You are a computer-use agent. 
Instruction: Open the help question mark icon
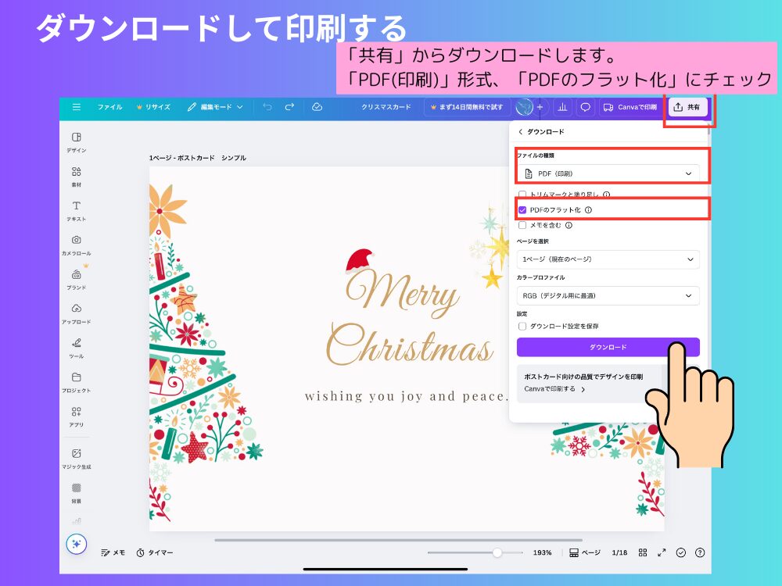coord(699,552)
